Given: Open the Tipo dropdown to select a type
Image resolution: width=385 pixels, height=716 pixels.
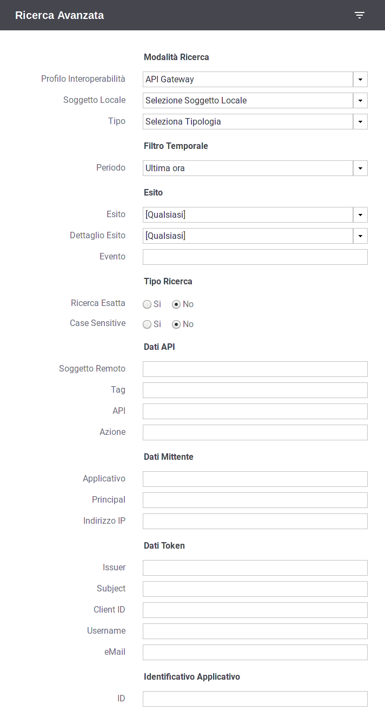Looking at the screenshot, I should 255,121.
